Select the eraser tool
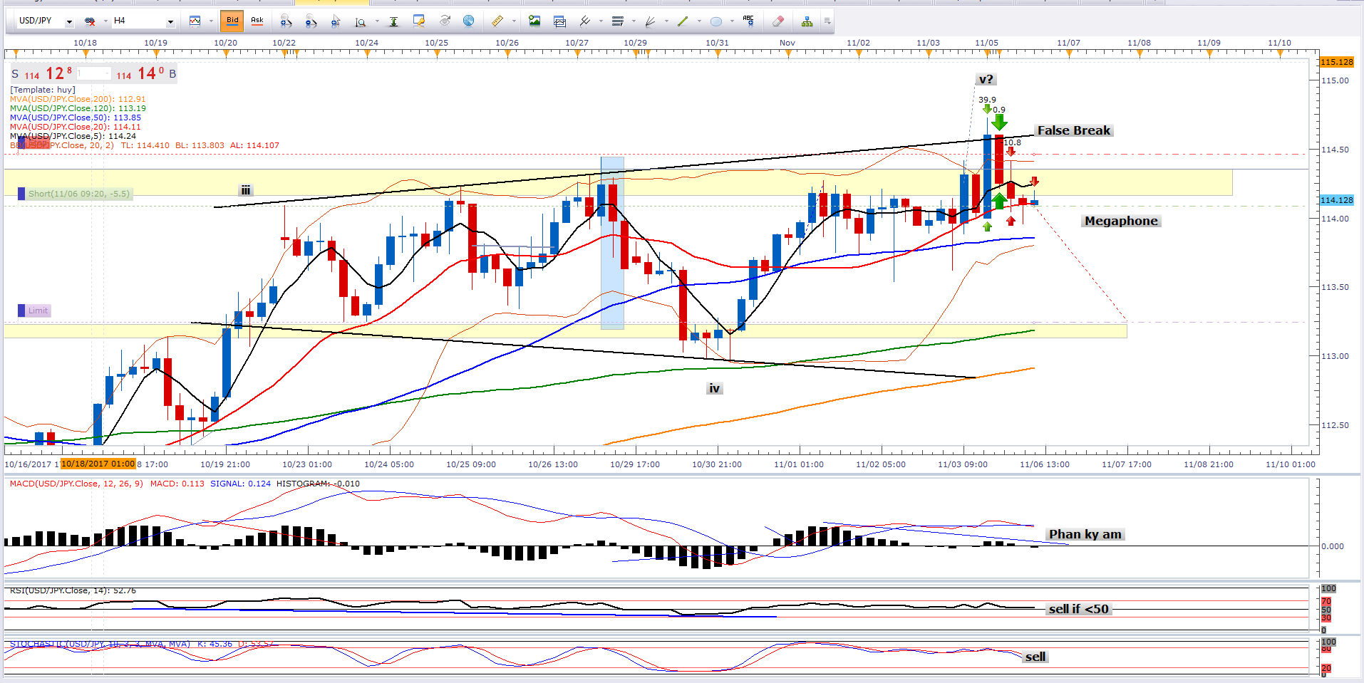This screenshot has height=683, width=1364. 777,21
